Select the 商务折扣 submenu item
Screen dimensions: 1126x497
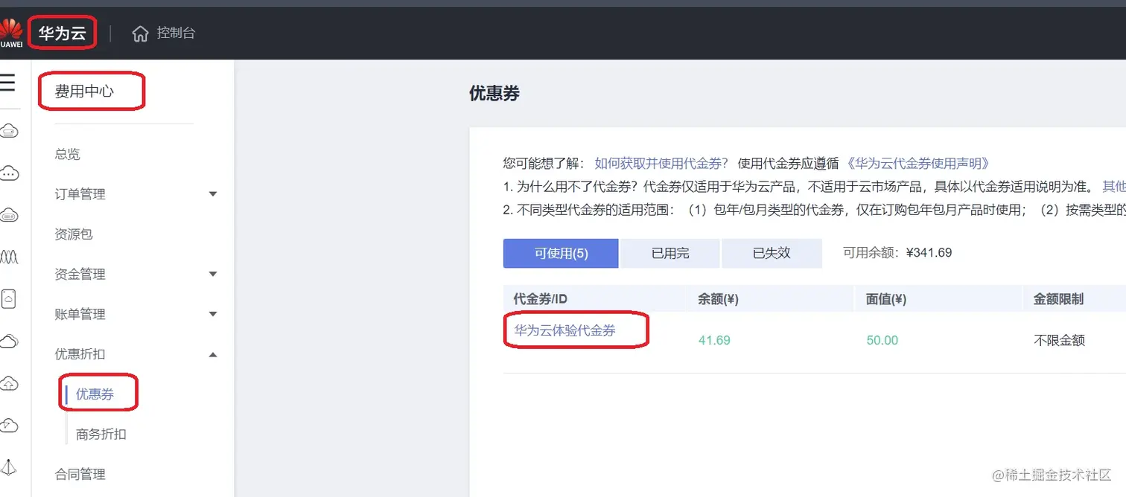pyautogui.click(x=101, y=435)
